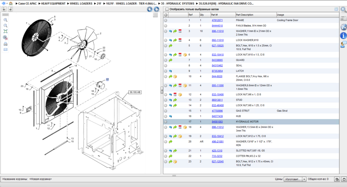Click the 39.100.AB reference label in diagram

(x=135, y=92)
